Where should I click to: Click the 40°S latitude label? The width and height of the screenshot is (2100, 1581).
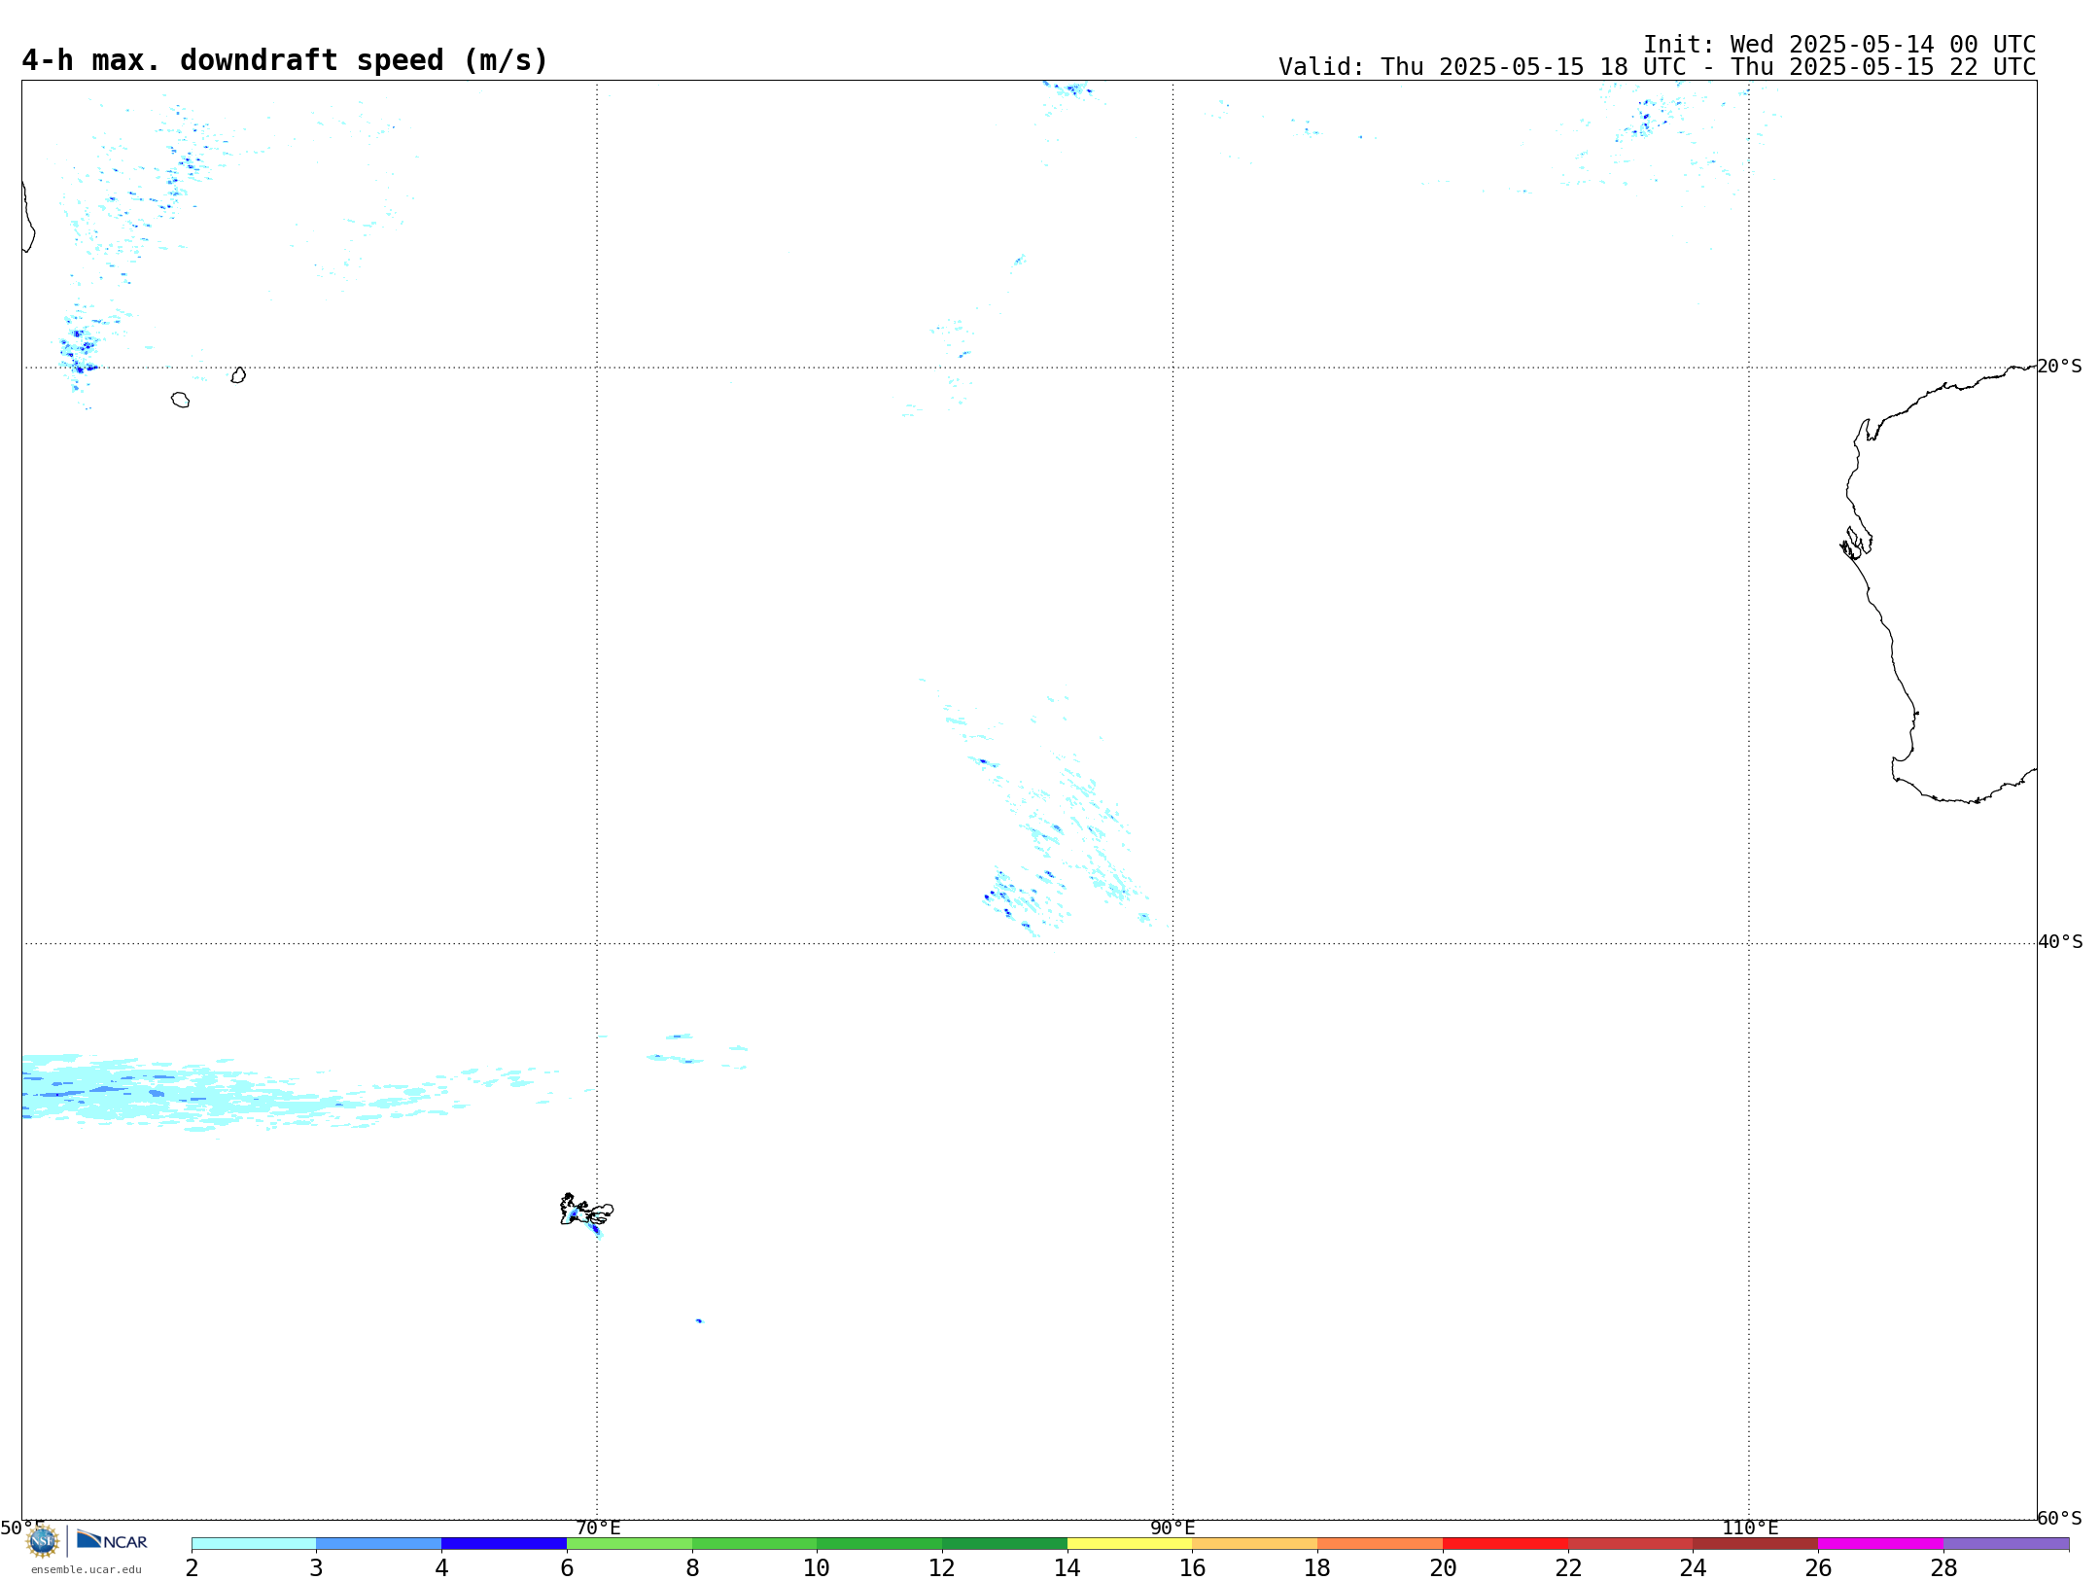(2060, 942)
